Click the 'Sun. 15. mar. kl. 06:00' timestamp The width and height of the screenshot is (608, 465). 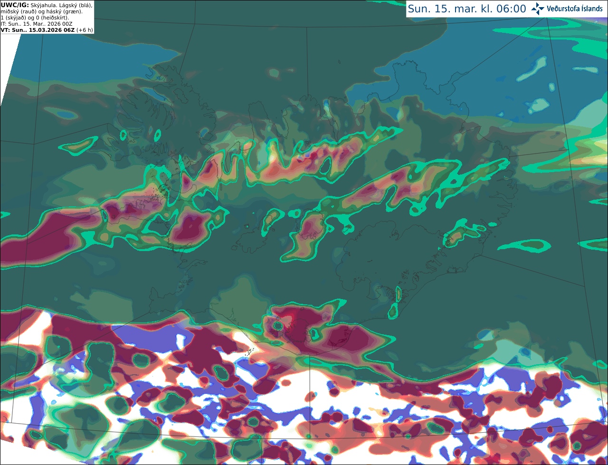pos(467,9)
